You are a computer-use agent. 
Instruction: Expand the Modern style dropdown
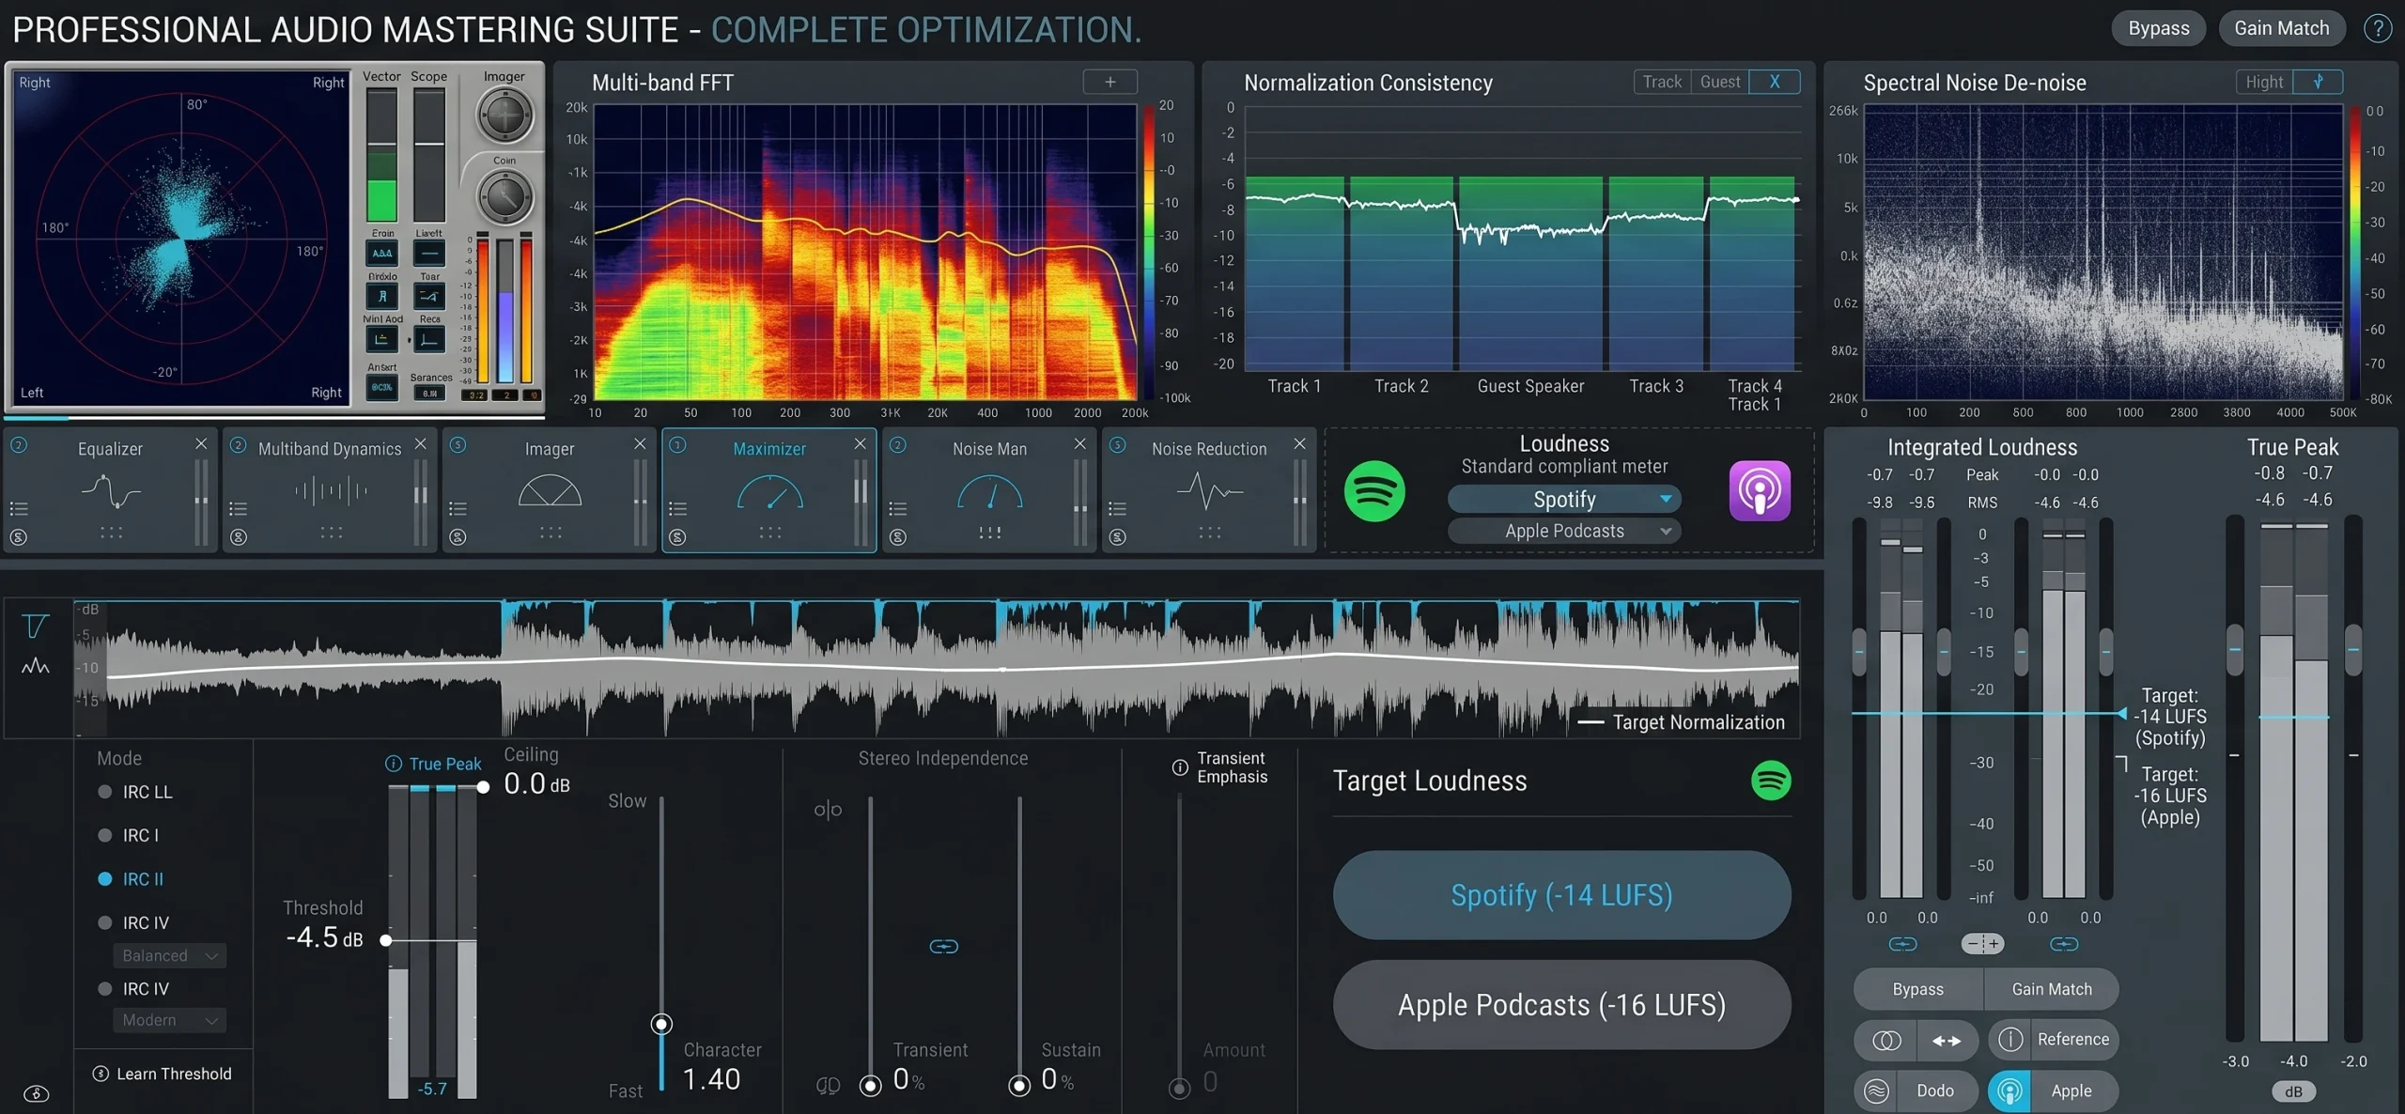tap(169, 1020)
